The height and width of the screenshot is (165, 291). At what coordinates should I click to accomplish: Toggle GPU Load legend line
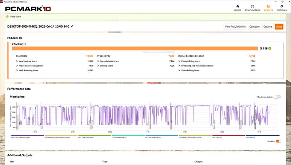229,136
